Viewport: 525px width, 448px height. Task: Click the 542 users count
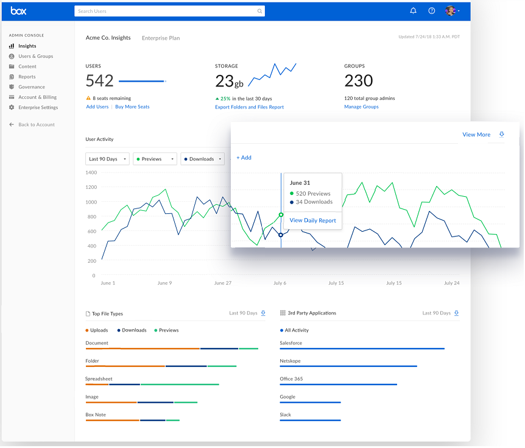[99, 80]
